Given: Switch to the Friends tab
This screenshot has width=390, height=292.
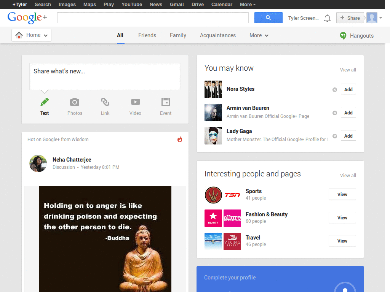Looking at the screenshot, I should coord(147,35).
